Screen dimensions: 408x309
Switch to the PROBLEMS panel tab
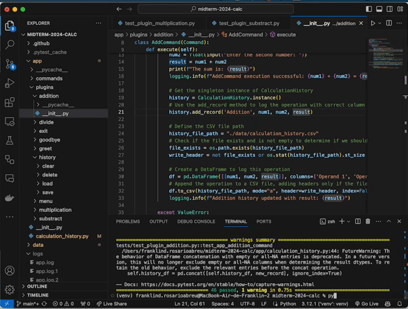[x=128, y=221]
